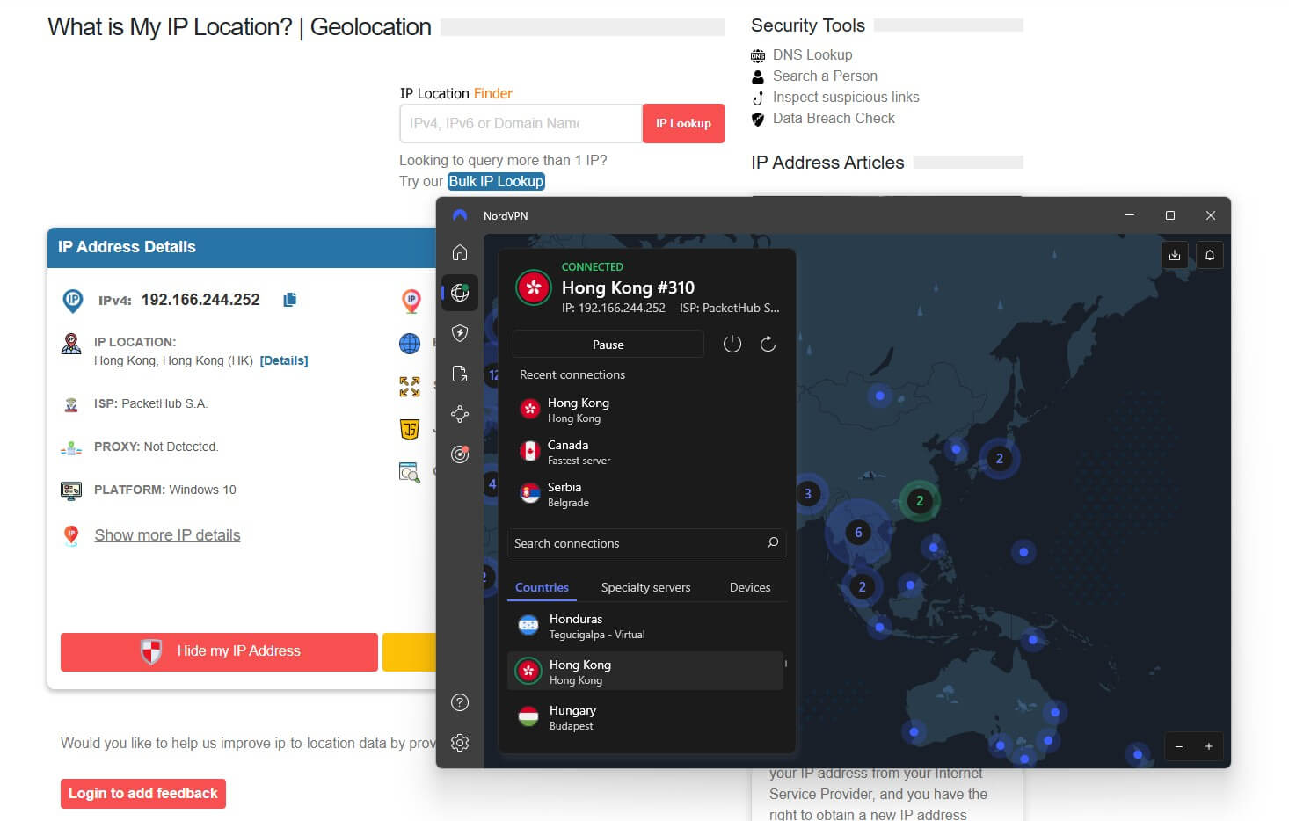Click the green connected map marker 2

[920, 501]
